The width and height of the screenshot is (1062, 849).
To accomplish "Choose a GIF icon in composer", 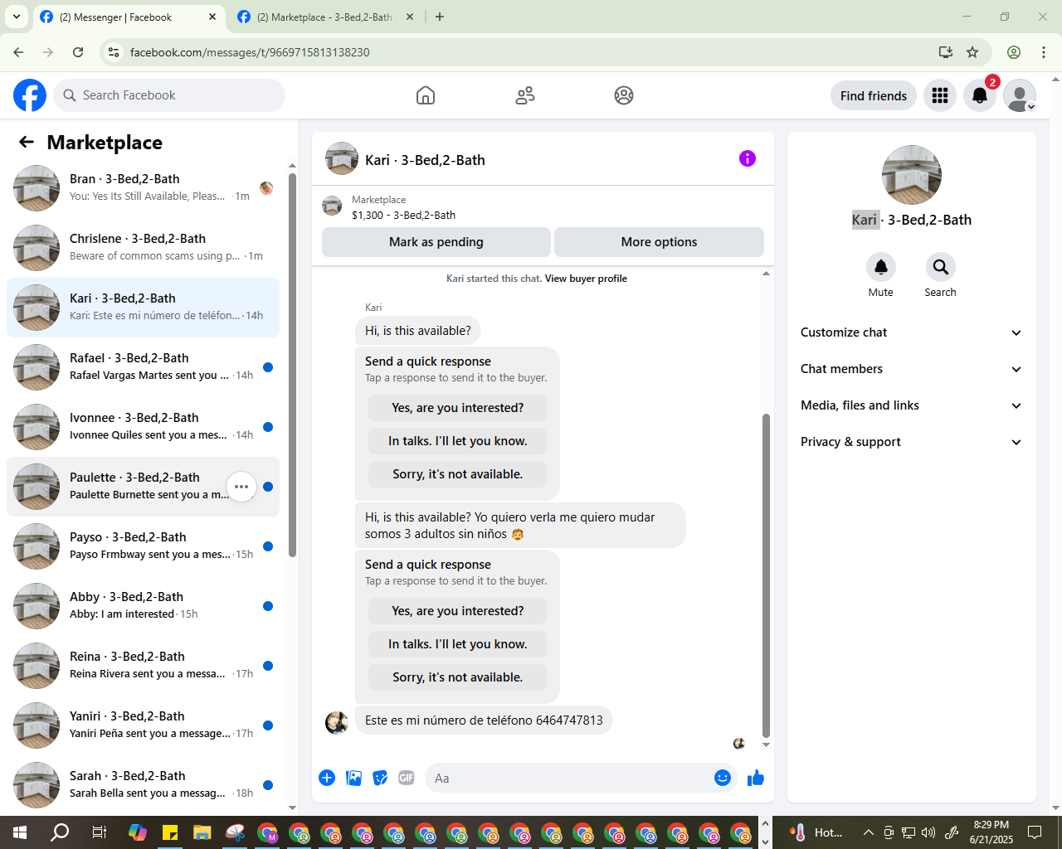I will [407, 778].
